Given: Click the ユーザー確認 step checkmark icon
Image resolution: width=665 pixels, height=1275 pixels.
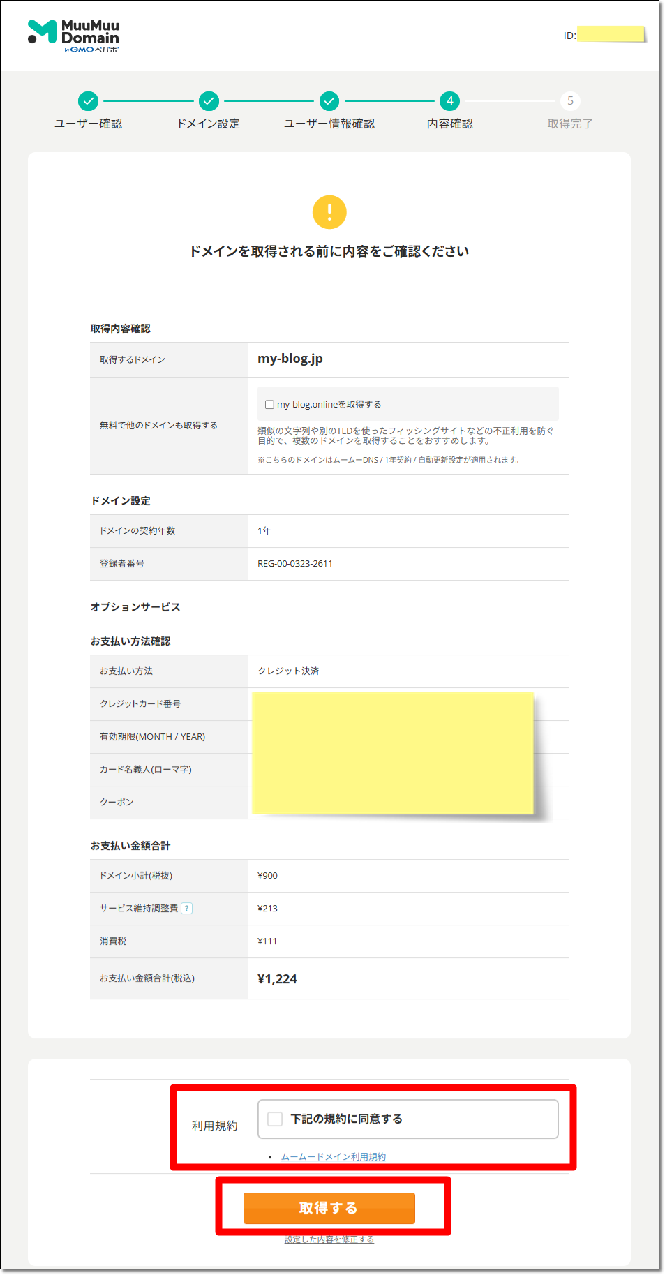Looking at the screenshot, I should (88, 101).
